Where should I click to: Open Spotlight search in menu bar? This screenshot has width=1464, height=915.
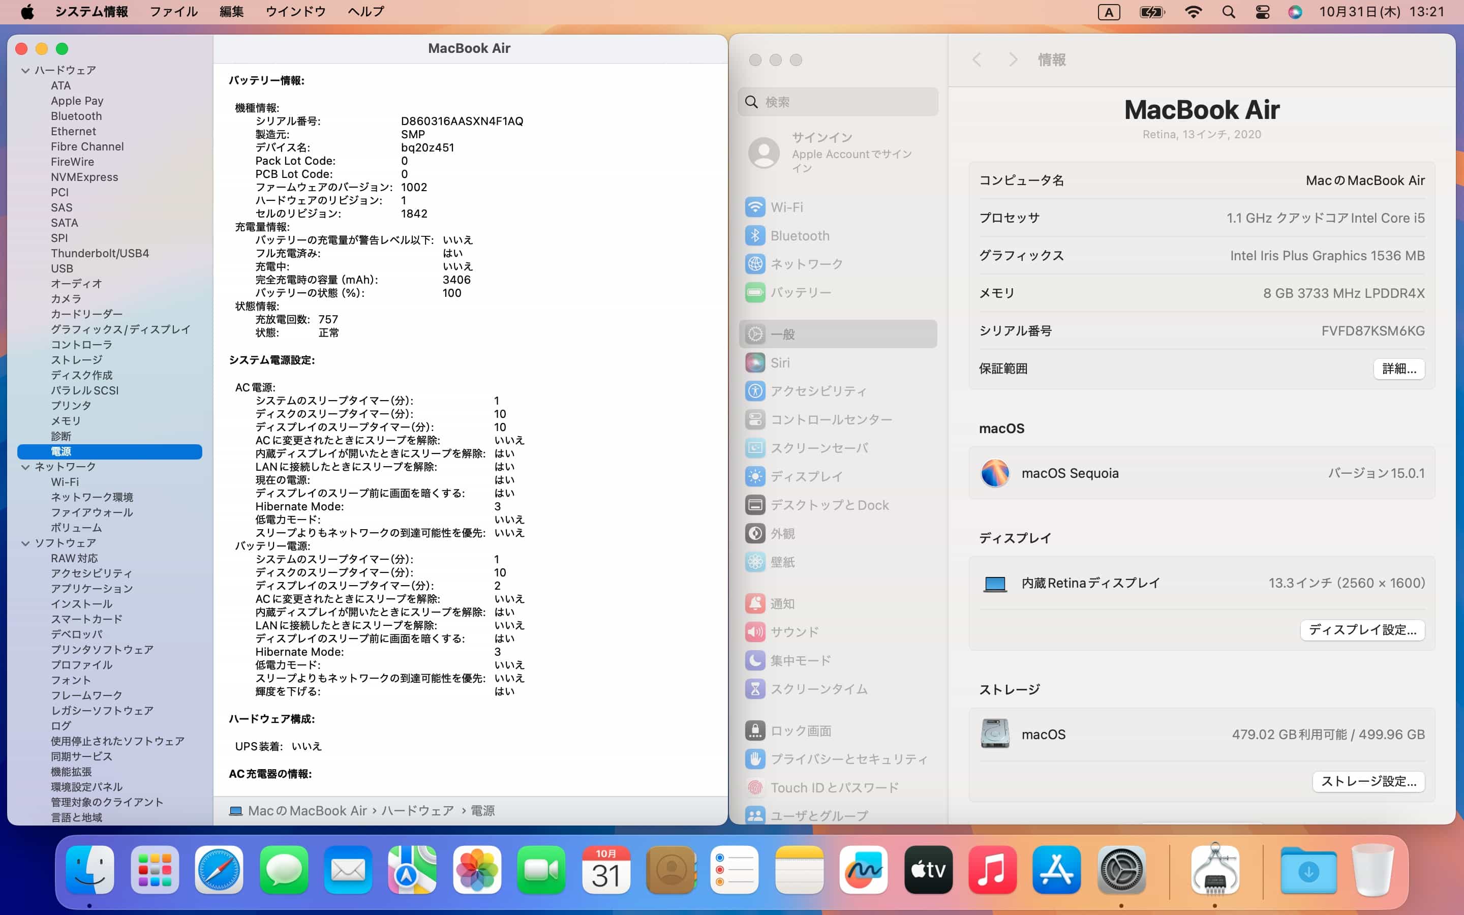click(1228, 12)
